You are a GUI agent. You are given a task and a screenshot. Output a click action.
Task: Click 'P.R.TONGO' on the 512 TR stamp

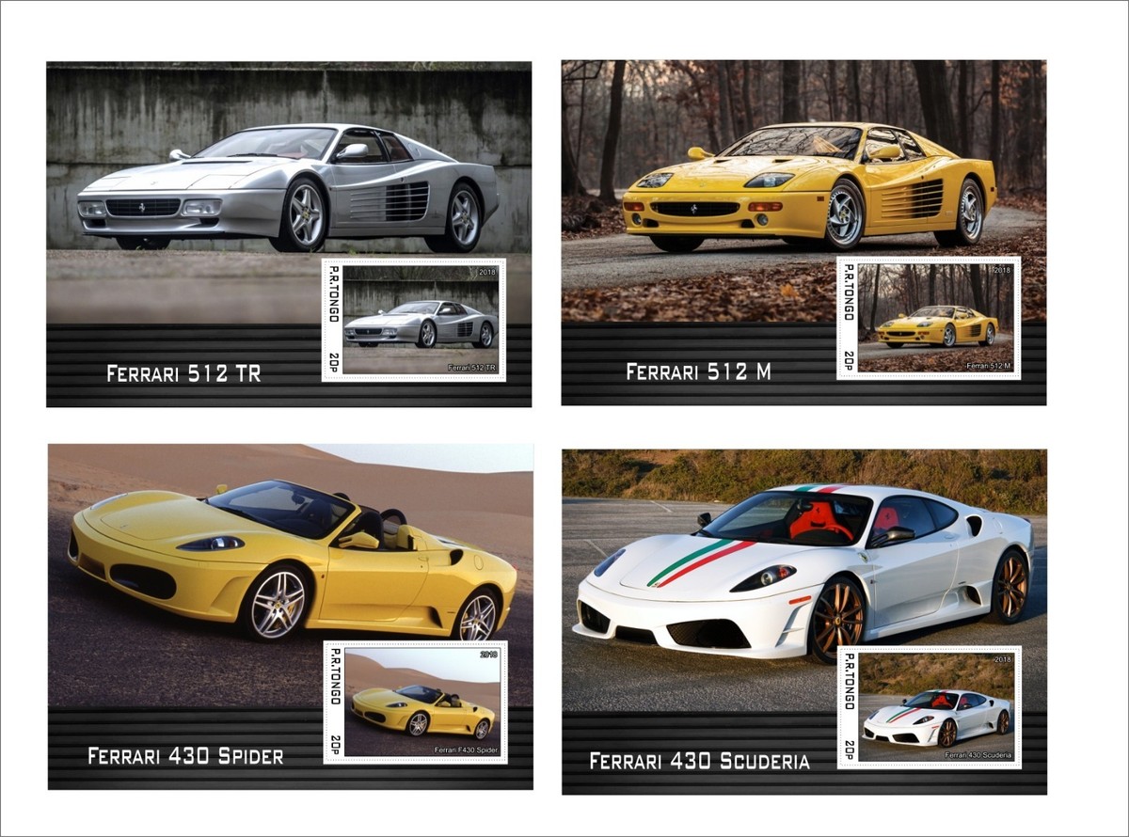pos(333,294)
